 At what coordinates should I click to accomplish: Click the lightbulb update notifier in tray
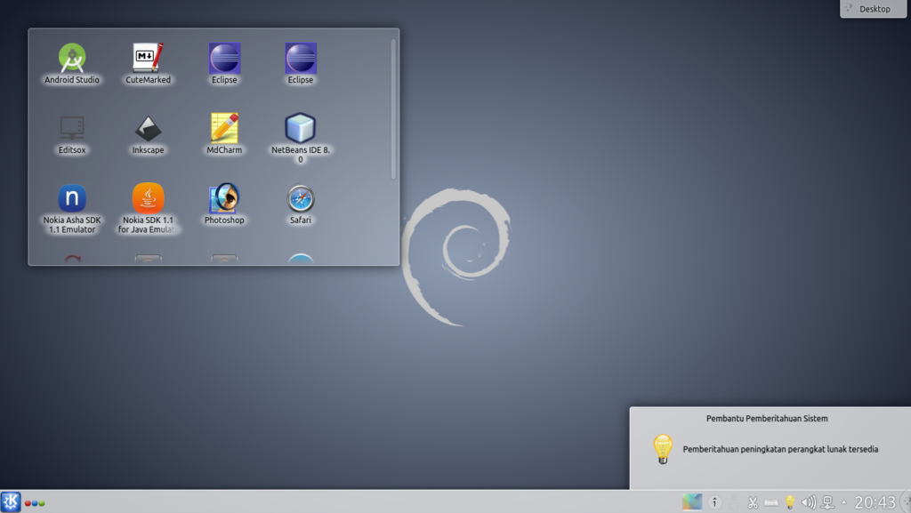coord(790,502)
